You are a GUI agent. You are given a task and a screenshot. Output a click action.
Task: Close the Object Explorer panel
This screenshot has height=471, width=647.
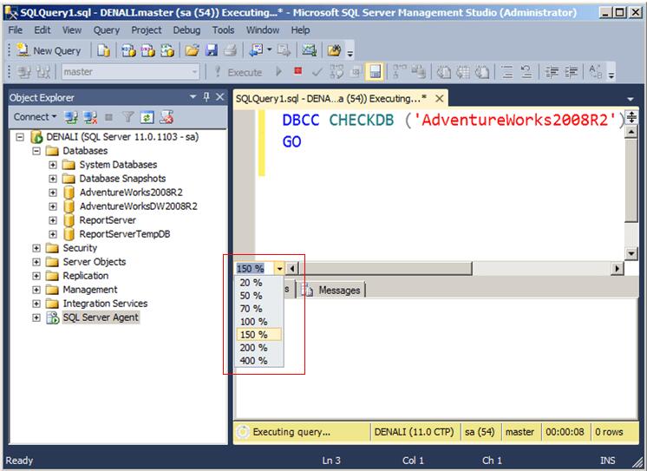[220, 97]
